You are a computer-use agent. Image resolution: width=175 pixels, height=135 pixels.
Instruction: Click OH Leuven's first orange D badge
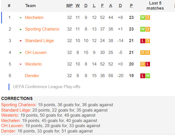click(143, 53)
